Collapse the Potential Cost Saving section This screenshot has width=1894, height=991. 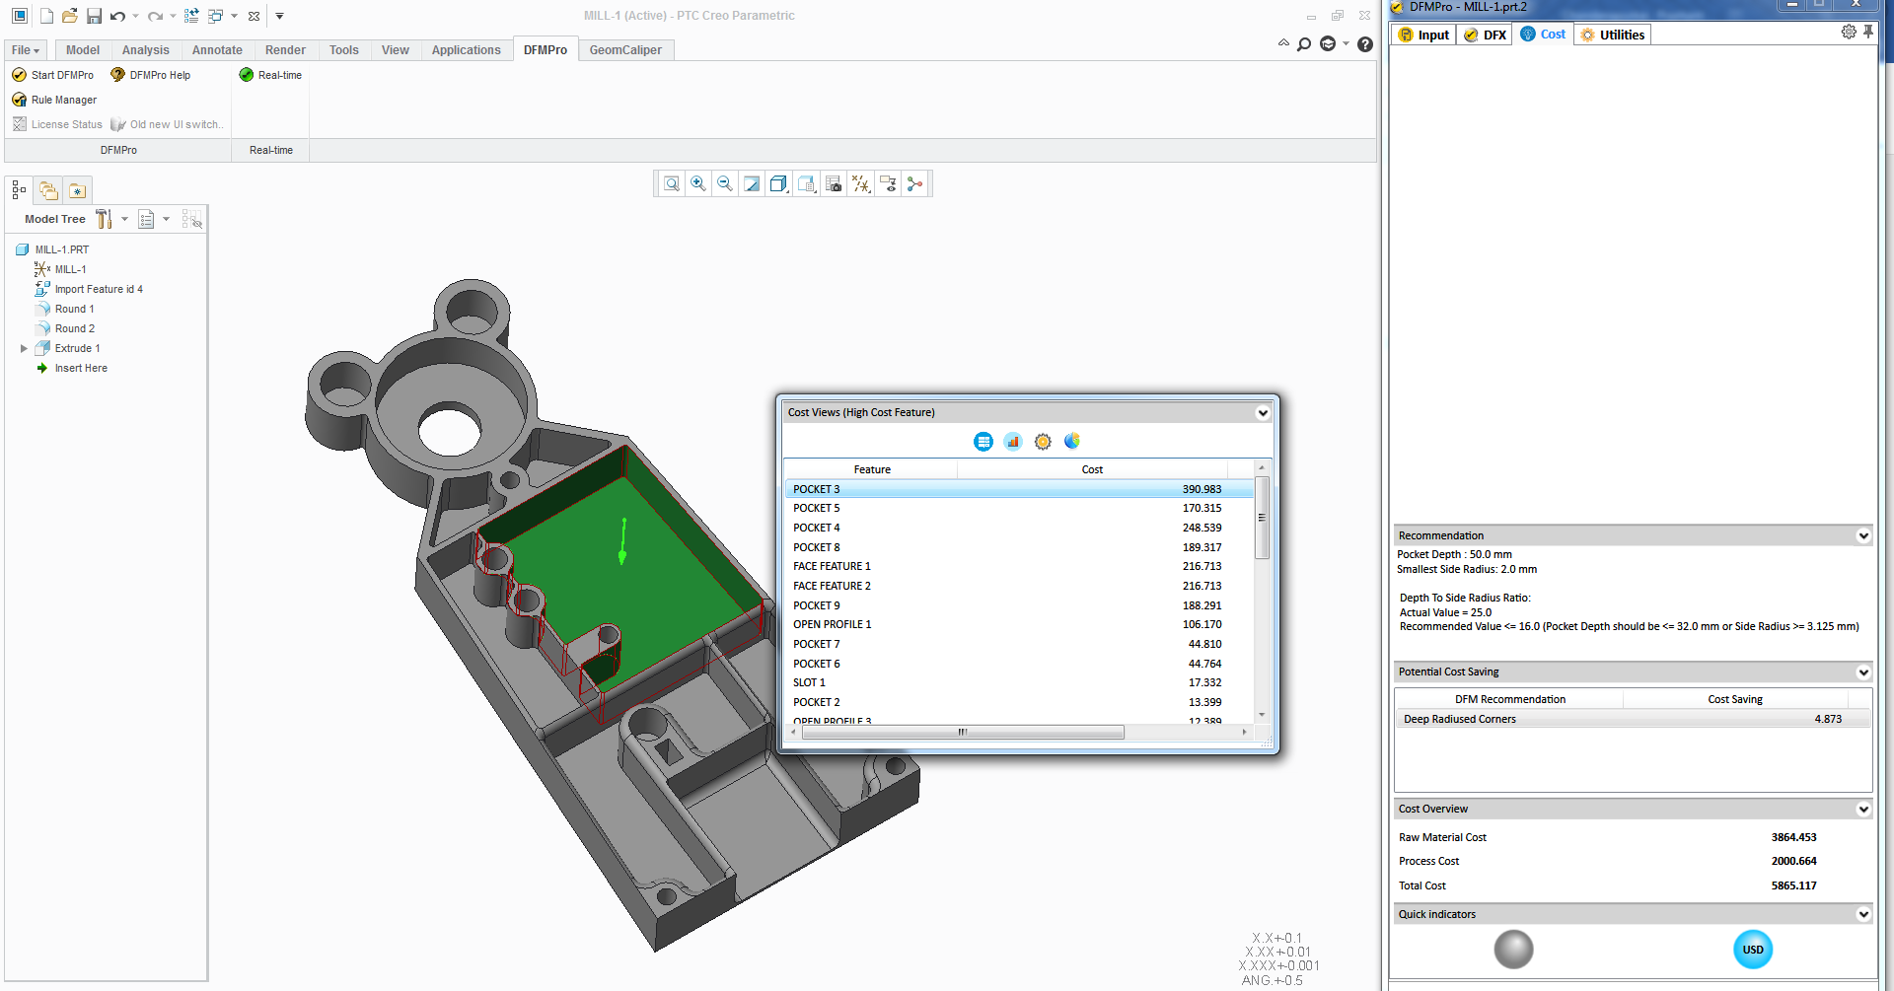1863,672
